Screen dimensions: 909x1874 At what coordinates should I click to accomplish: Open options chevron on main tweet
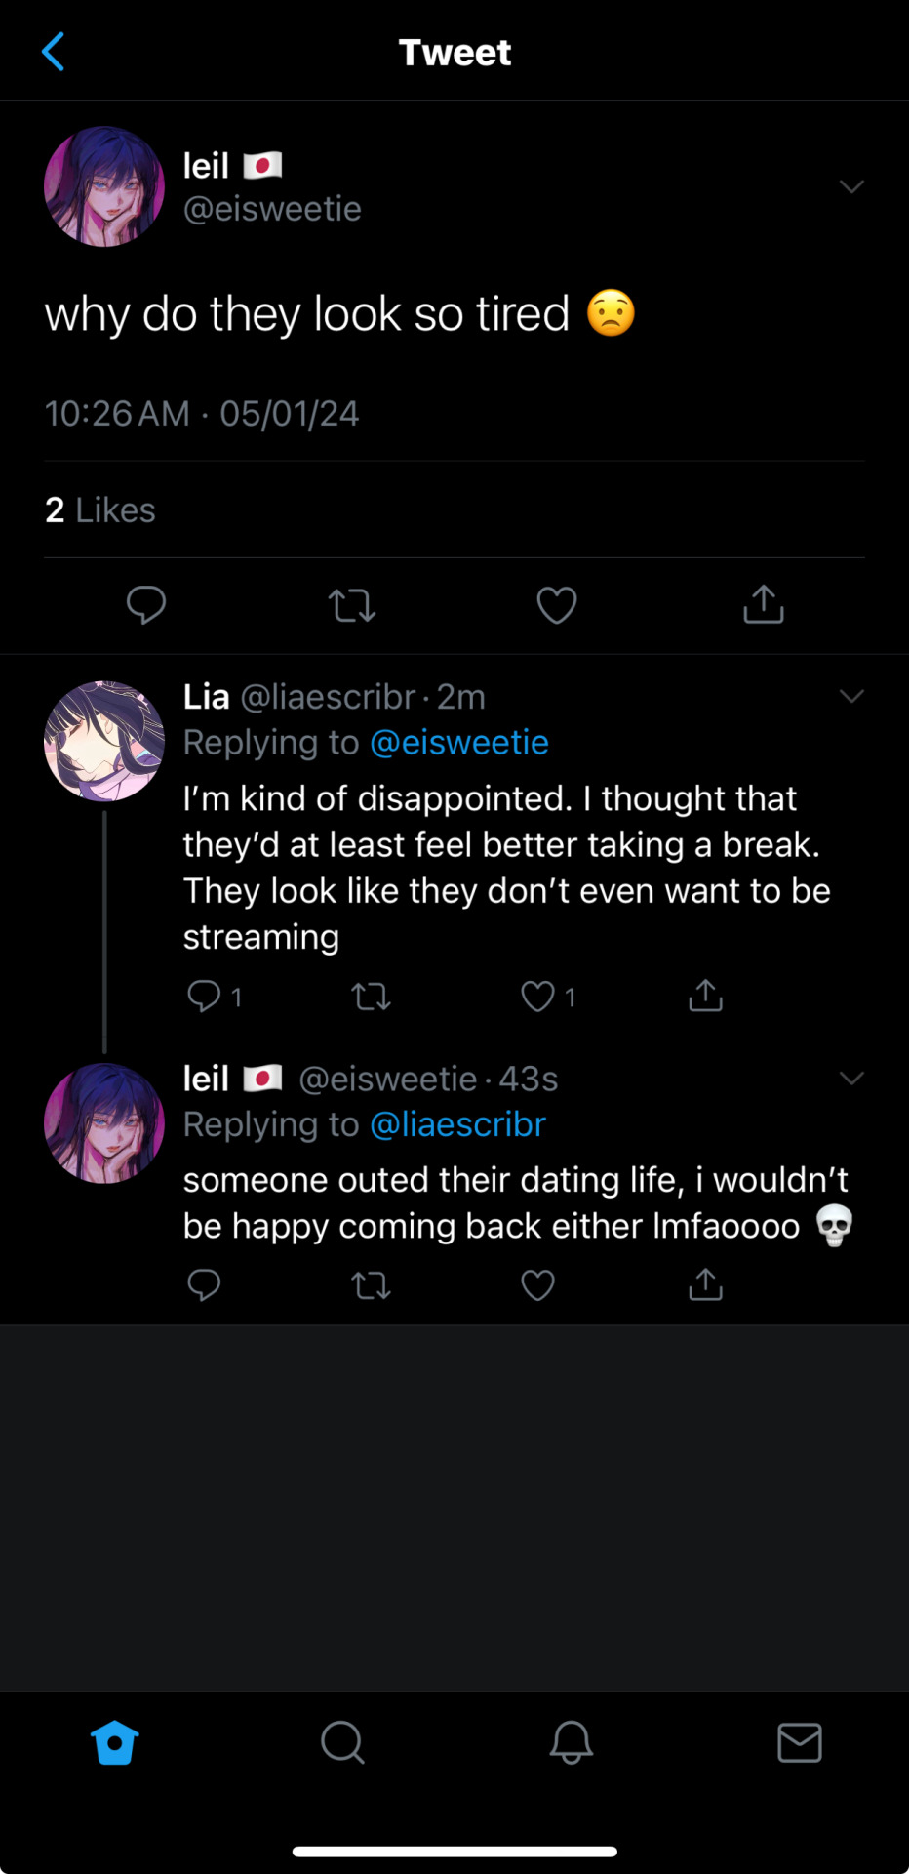851,186
